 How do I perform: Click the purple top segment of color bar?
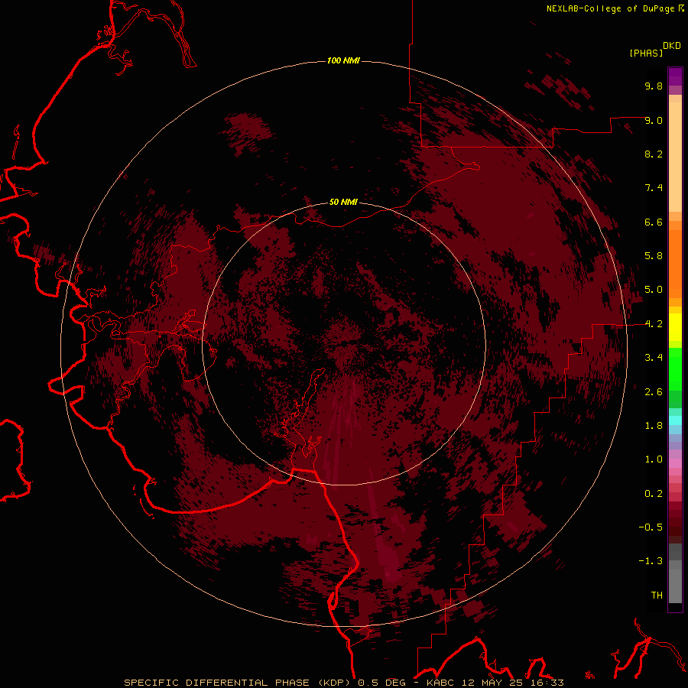tap(675, 76)
